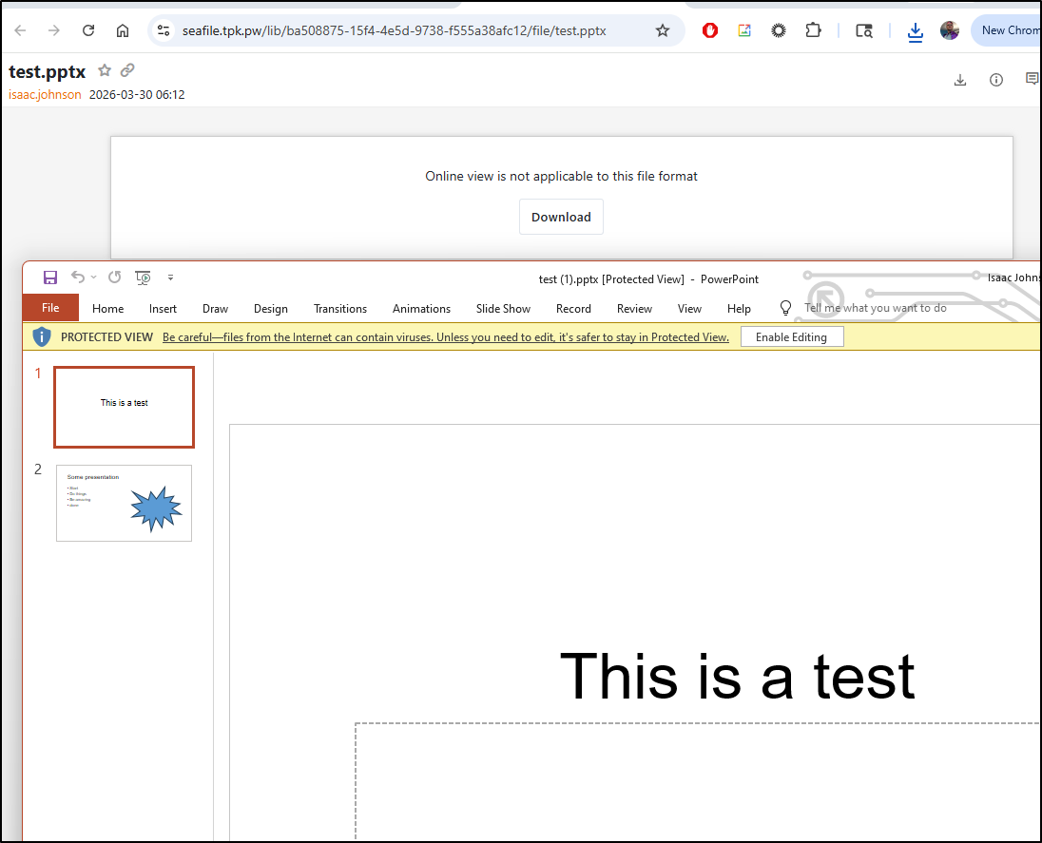1042x843 pixels.
Task: Open the Transitions ribbon tab
Action: [x=339, y=309]
